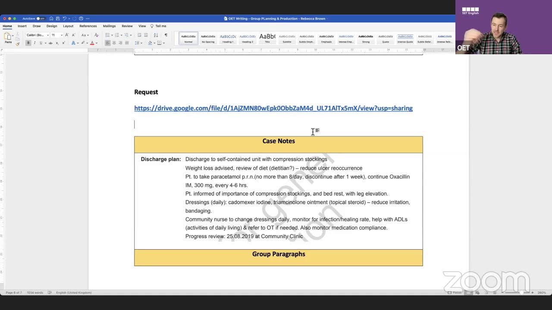Toggle Subscript formatting

click(57, 43)
